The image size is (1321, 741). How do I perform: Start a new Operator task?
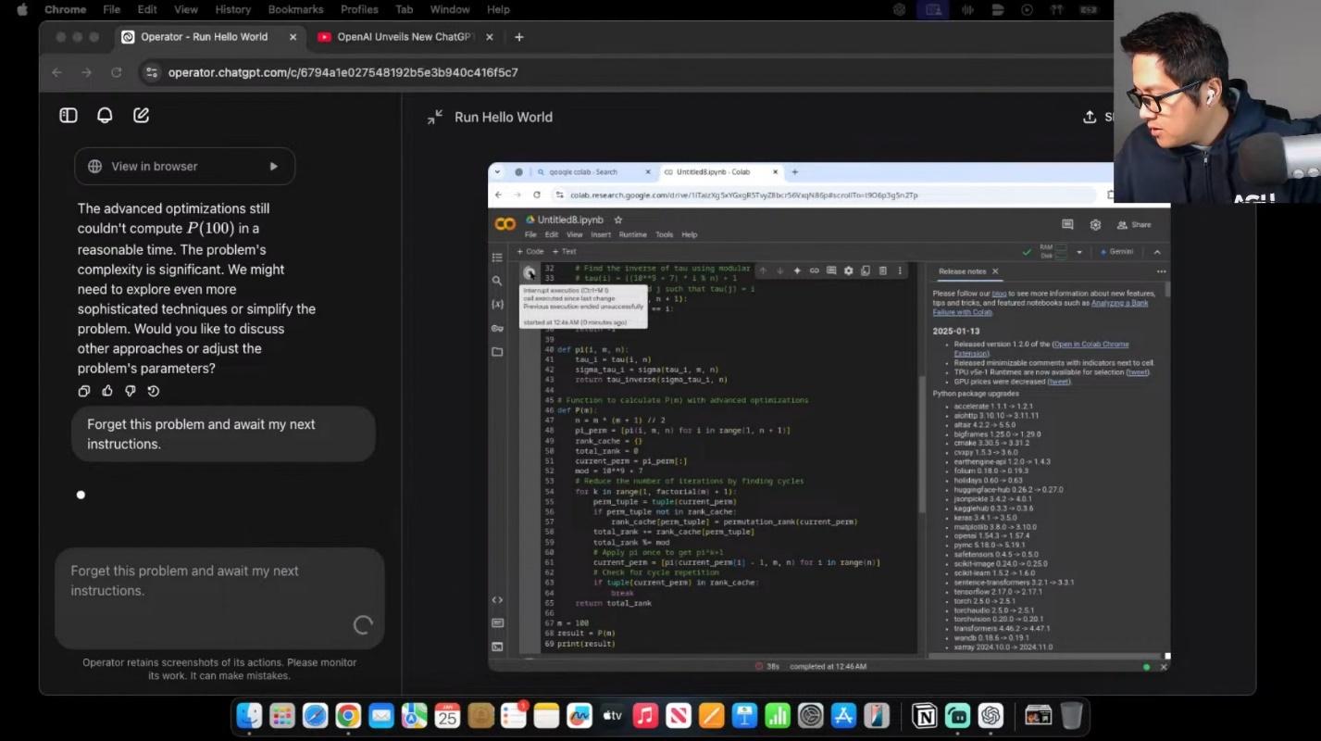coord(141,116)
